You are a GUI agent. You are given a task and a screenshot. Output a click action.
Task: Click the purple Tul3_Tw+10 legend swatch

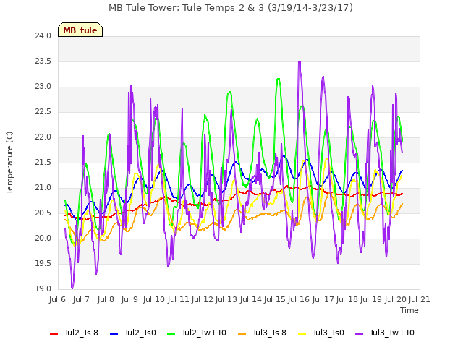pos(359,334)
